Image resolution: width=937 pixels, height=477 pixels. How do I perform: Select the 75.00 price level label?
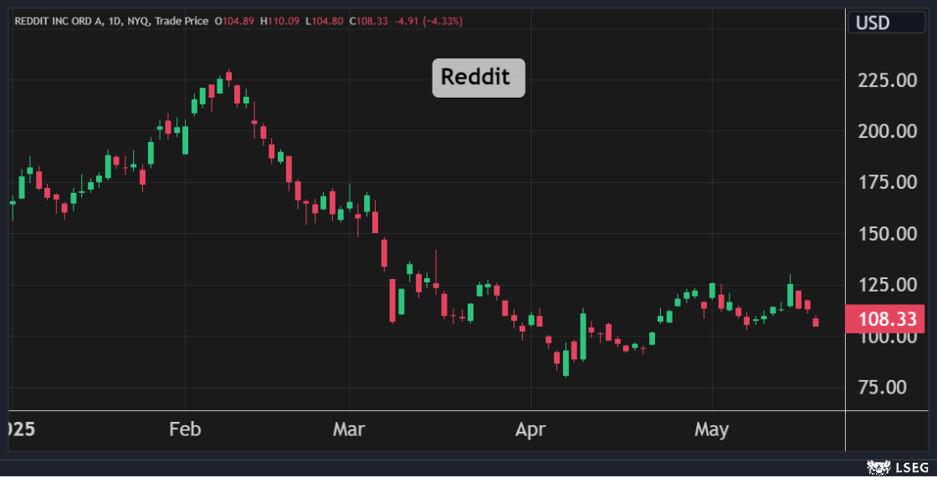887,388
